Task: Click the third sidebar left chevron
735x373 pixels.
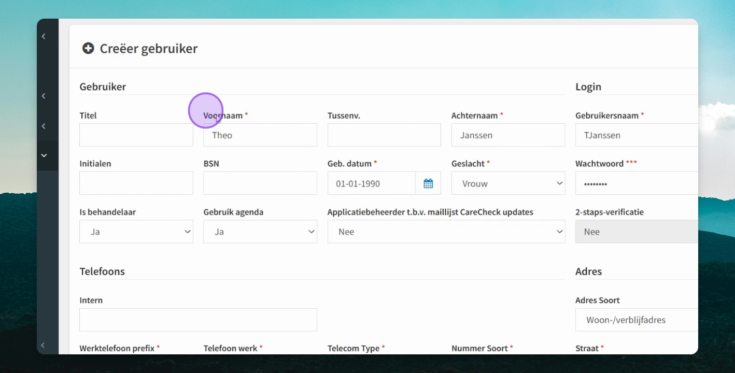Action: coord(44,126)
